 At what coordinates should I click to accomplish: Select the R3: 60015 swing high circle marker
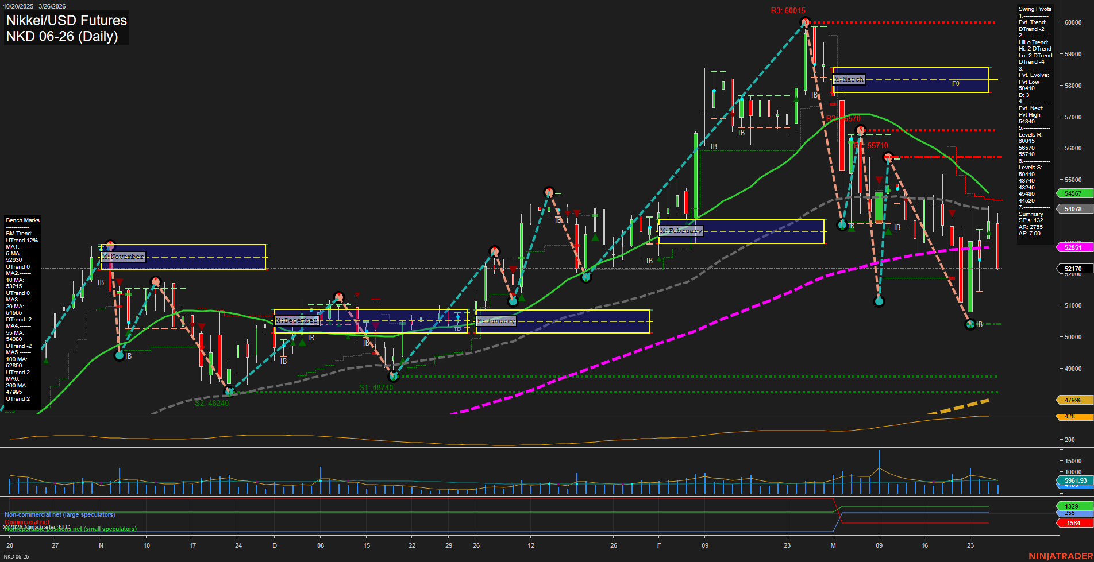tap(806, 22)
